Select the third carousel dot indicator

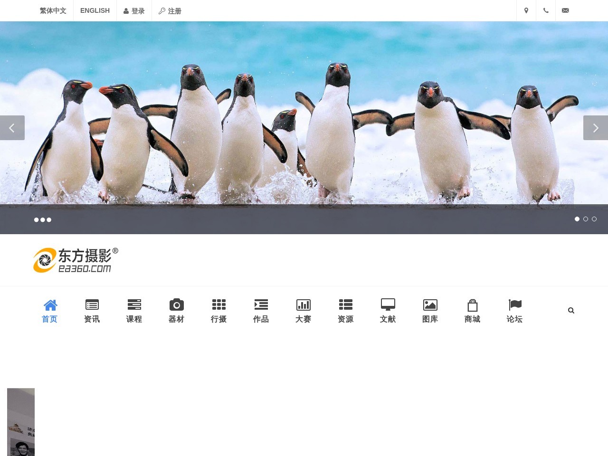point(594,219)
